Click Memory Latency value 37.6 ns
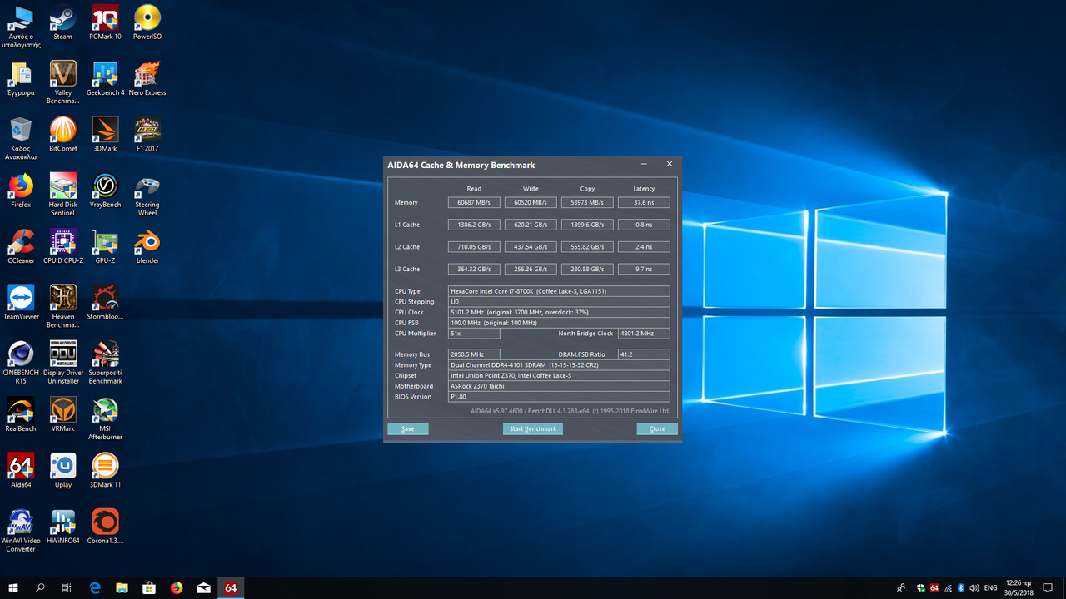The width and height of the screenshot is (1066, 599). click(x=644, y=202)
